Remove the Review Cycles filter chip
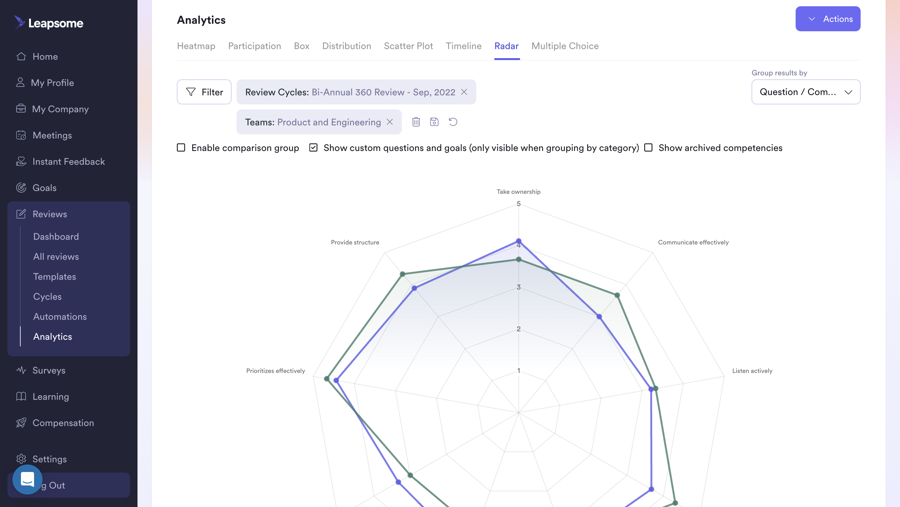This screenshot has width=900, height=507. [x=464, y=92]
